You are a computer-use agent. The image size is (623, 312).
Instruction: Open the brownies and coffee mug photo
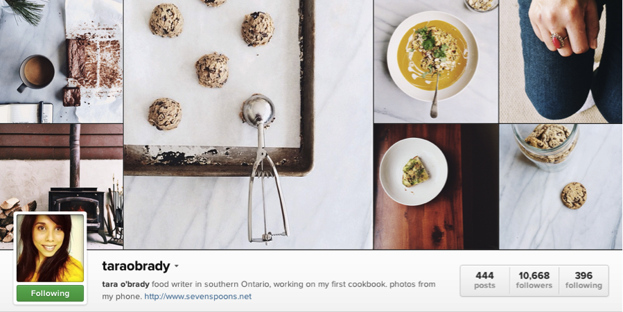(61, 61)
